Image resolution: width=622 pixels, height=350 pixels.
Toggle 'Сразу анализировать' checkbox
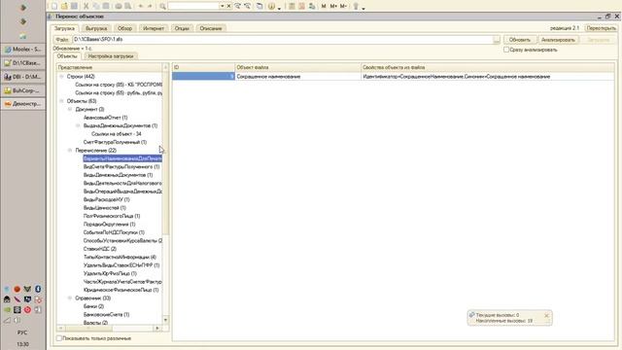(x=506, y=50)
